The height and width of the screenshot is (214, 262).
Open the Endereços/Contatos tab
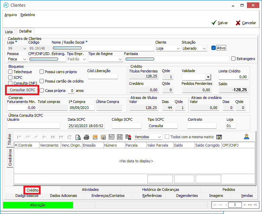point(108,196)
